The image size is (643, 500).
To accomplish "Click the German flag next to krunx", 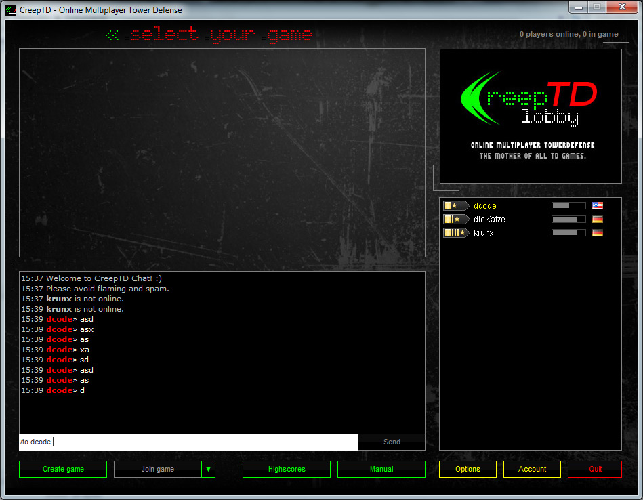I will 598,232.
